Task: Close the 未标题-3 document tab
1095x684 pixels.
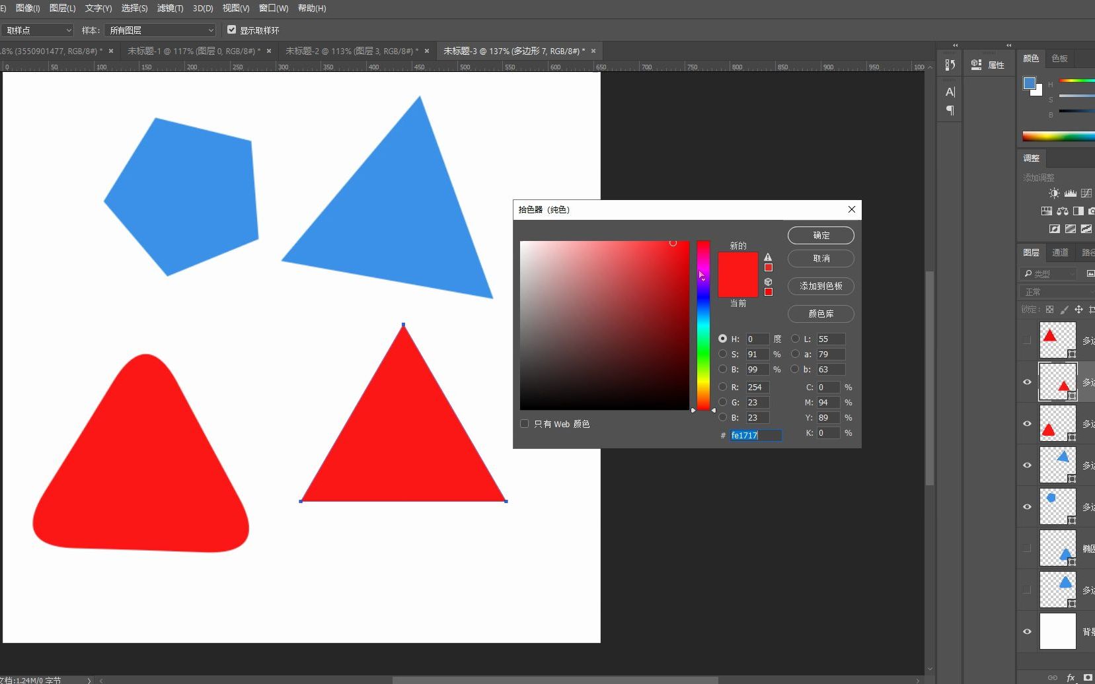Action: click(x=593, y=51)
